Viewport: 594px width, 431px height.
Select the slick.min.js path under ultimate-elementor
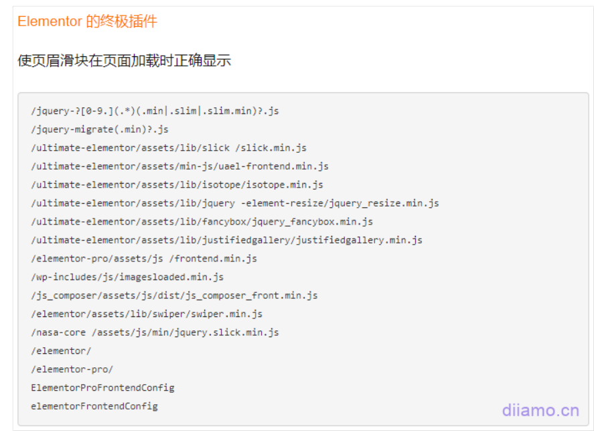point(169,148)
